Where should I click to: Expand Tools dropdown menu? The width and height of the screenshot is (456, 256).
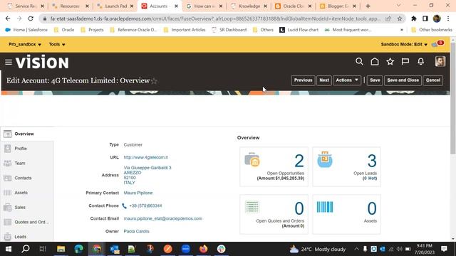tap(57, 44)
